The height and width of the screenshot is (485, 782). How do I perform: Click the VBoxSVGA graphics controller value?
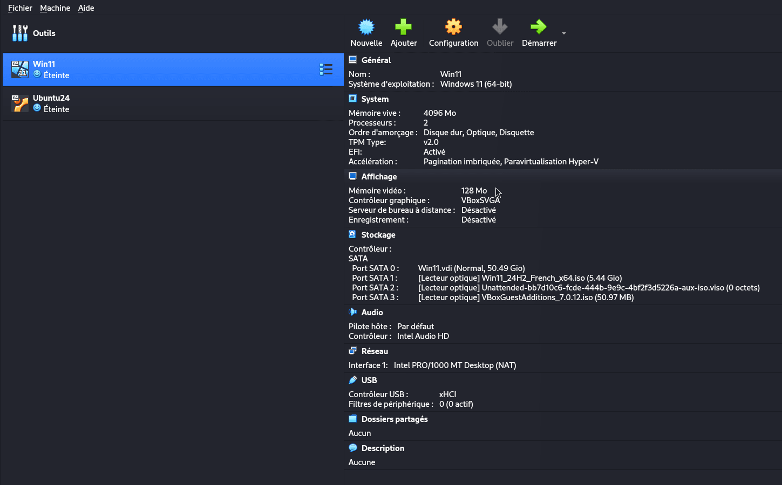click(x=480, y=200)
